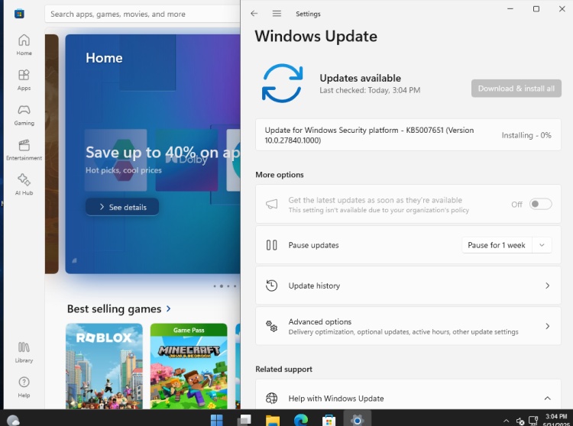Open Windows Start menu
Screen dimensions: 573x426
tap(216, 420)
